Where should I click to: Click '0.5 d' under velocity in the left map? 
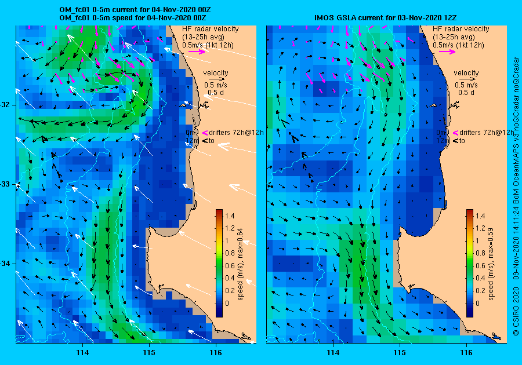216,93
